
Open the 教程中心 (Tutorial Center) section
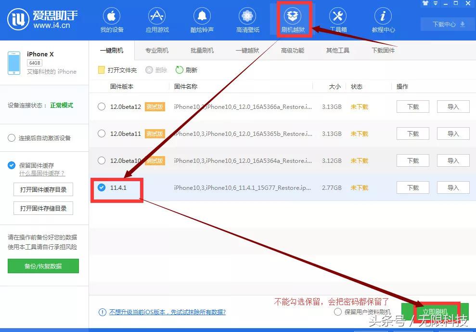[383, 19]
